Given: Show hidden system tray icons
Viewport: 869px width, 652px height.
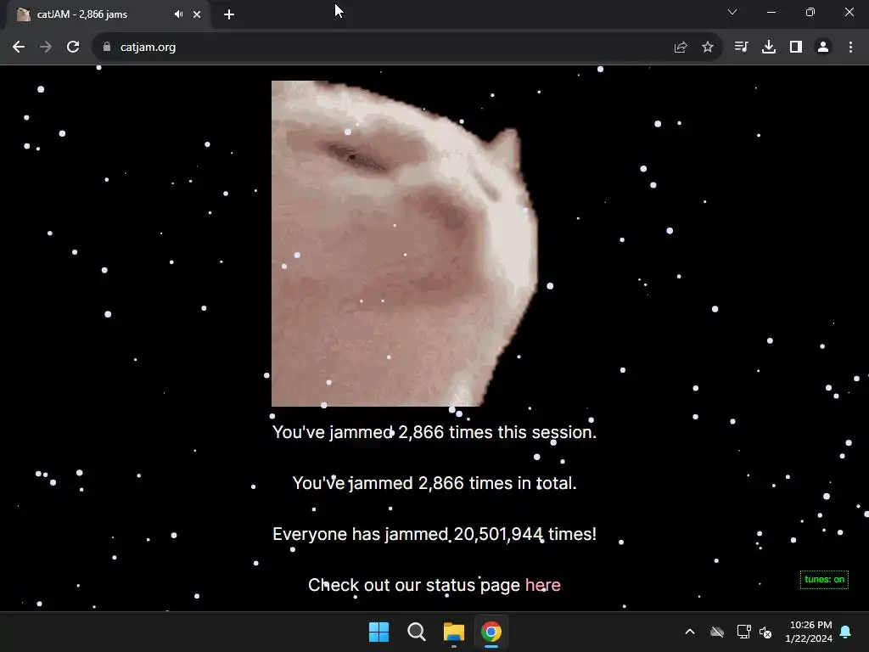Looking at the screenshot, I should tap(690, 632).
